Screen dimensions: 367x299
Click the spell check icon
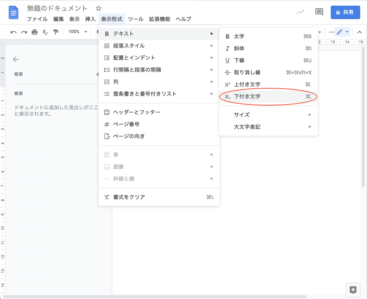45,32
